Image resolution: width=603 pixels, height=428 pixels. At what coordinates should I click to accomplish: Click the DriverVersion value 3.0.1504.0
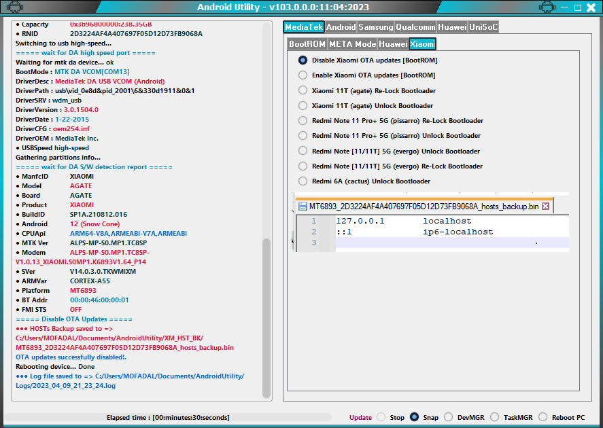pyautogui.click(x=81, y=110)
